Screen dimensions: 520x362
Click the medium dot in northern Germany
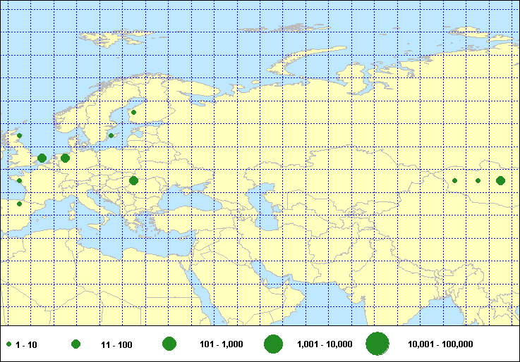click(65, 158)
